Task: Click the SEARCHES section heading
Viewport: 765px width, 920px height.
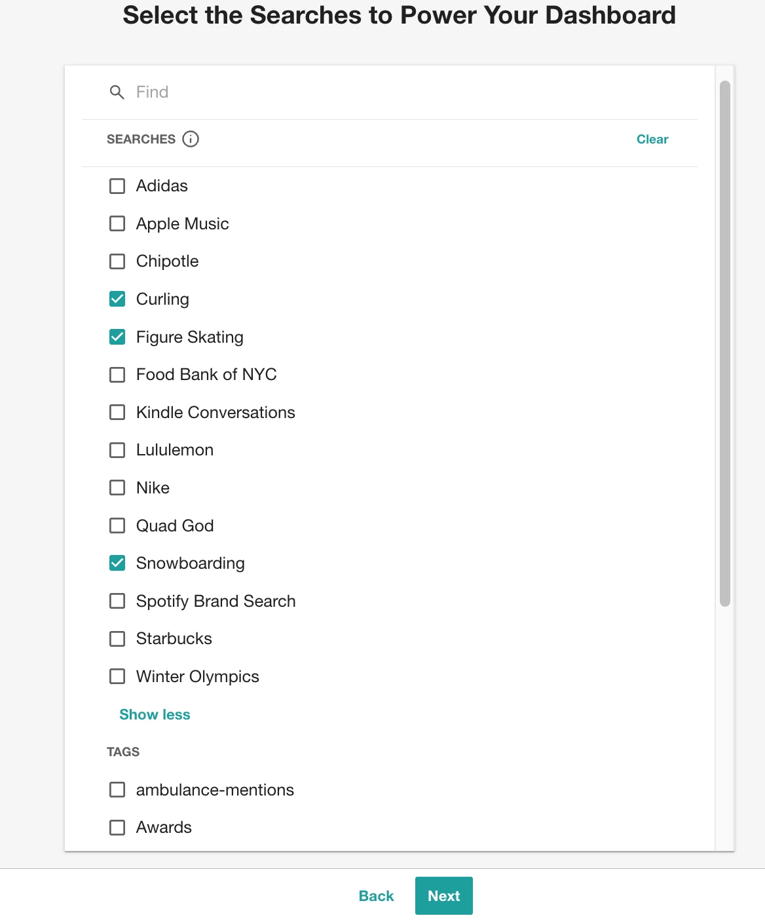Action: (141, 139)
